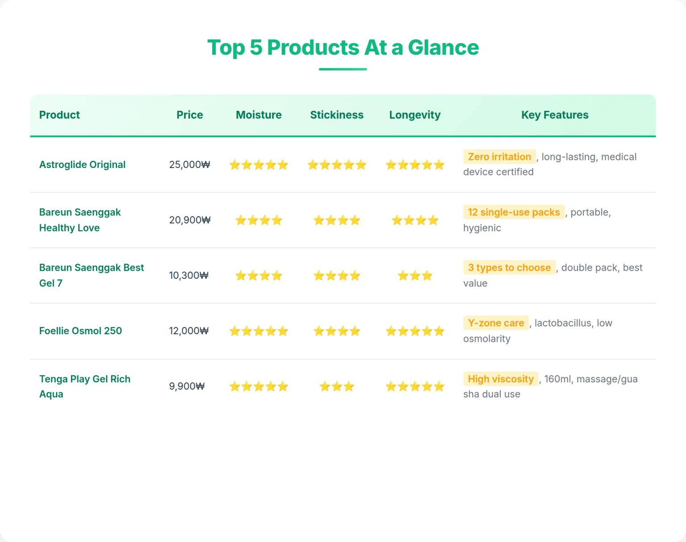686x542 pixels.
Task: Open Bareun Saenggak Healthy Love product
Action: tap(79, 220)
